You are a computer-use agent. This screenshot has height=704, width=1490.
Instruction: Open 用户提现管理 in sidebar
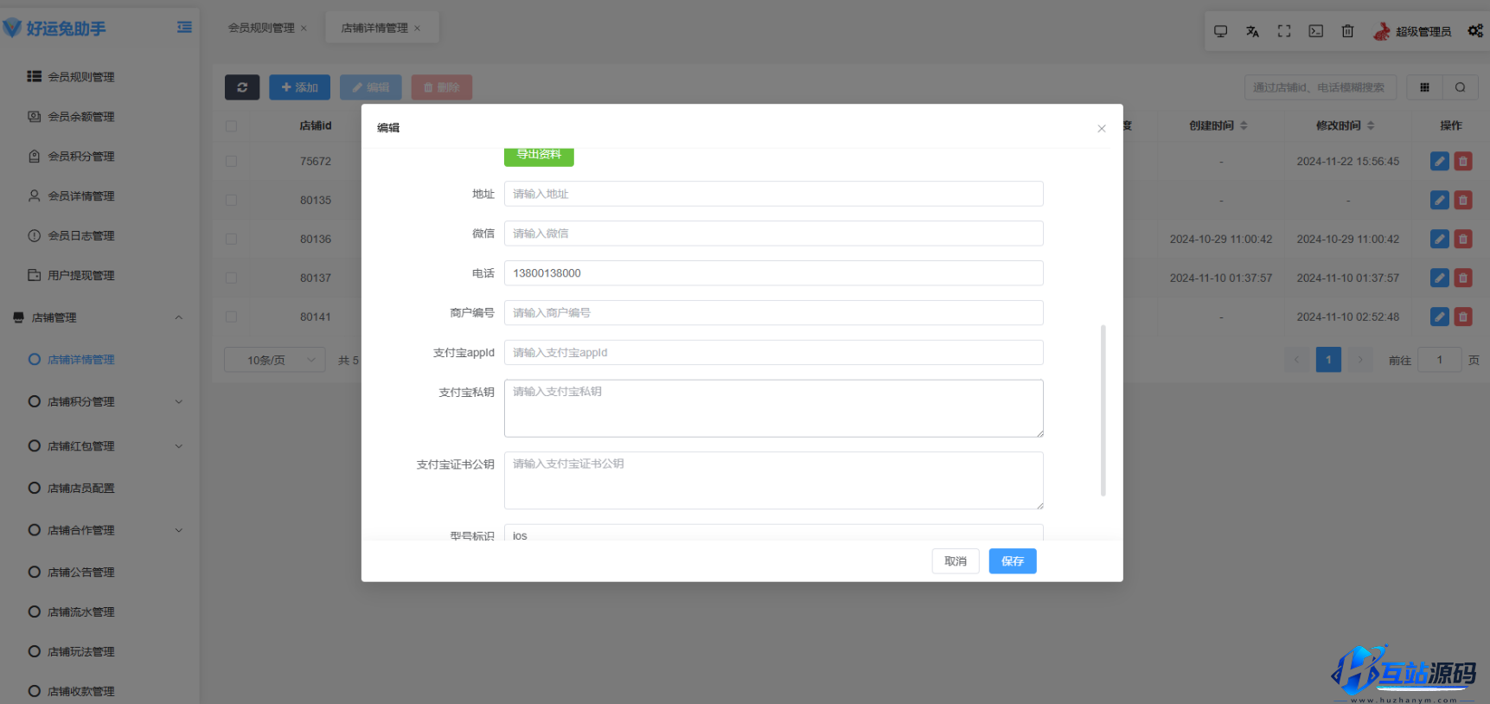81,276
